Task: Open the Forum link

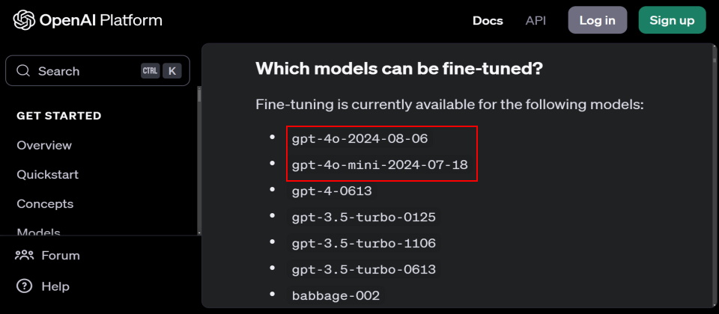Action: tap(60, 256)
